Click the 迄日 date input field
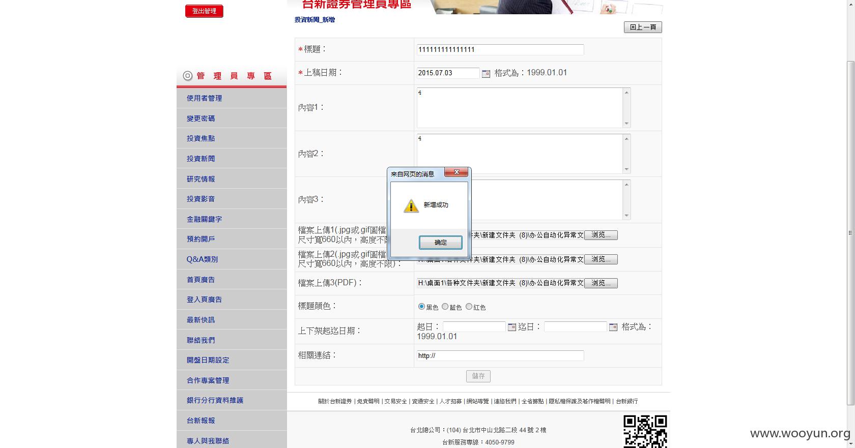The height and width of the screenshot is (448, 855). click(576, 327)
